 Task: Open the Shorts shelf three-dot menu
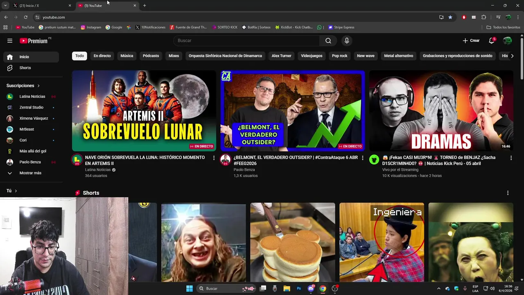point(508,193)
